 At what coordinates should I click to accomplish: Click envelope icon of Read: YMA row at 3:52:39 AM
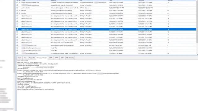coord(17,51)
